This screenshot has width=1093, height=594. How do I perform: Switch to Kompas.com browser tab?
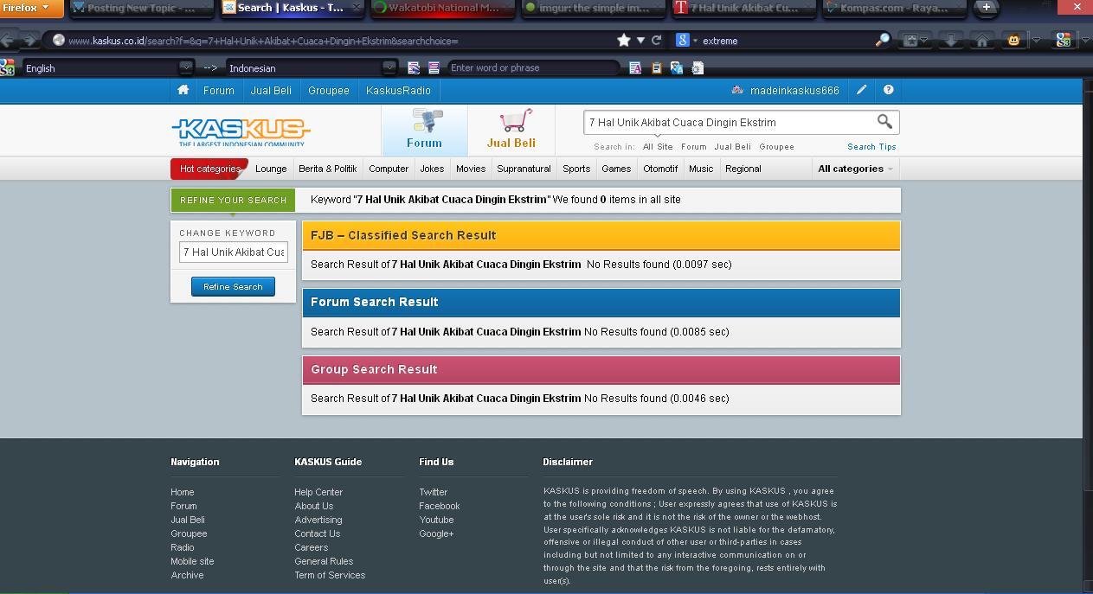pyautogui.click(x=893, y=9)
